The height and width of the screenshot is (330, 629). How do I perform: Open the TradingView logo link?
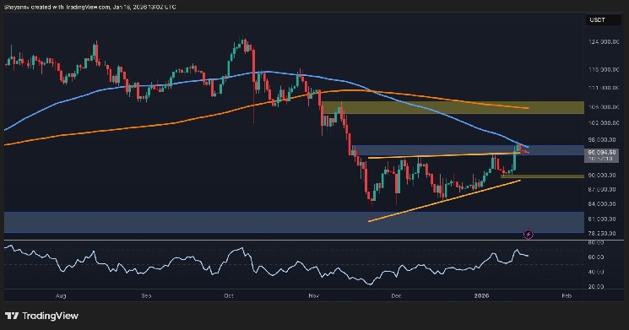(x=41, y=316)
